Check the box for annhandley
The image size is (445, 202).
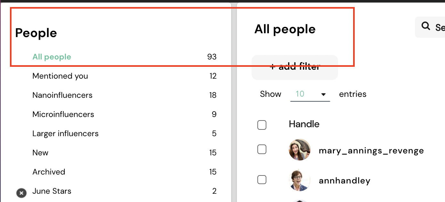point(262,180)
